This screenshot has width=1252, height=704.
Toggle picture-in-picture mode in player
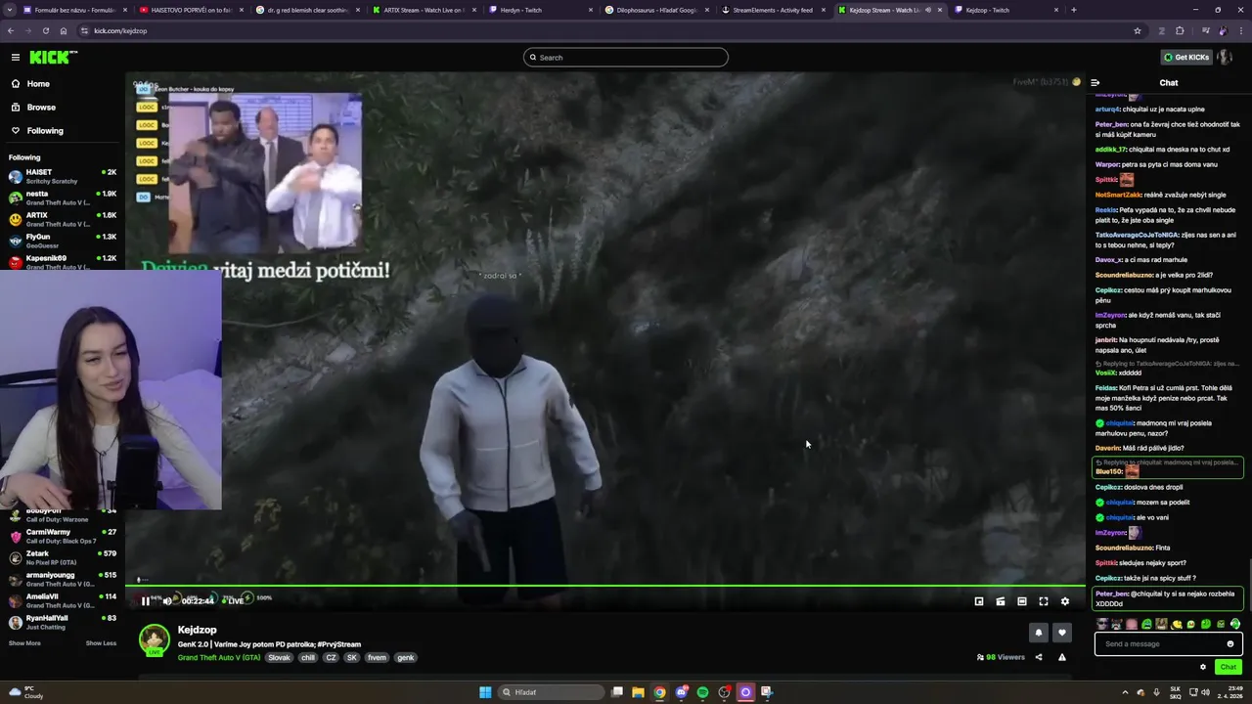pyautogui.click(x=979, y=602)
